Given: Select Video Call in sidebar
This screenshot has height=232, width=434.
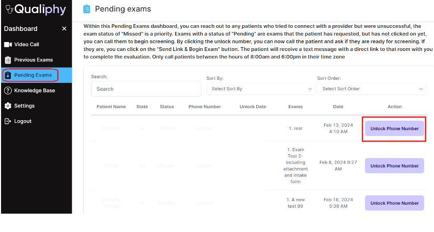Looking at the screenshot, I should pyautogui.click(x=26, y=45).
